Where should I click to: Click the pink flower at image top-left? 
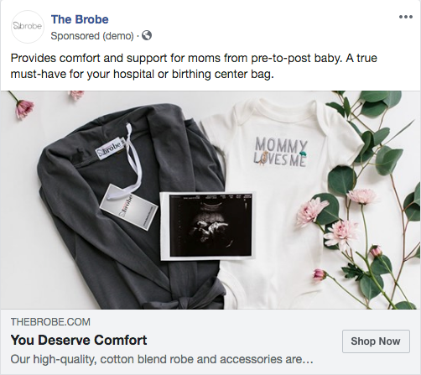pos(24,108)
